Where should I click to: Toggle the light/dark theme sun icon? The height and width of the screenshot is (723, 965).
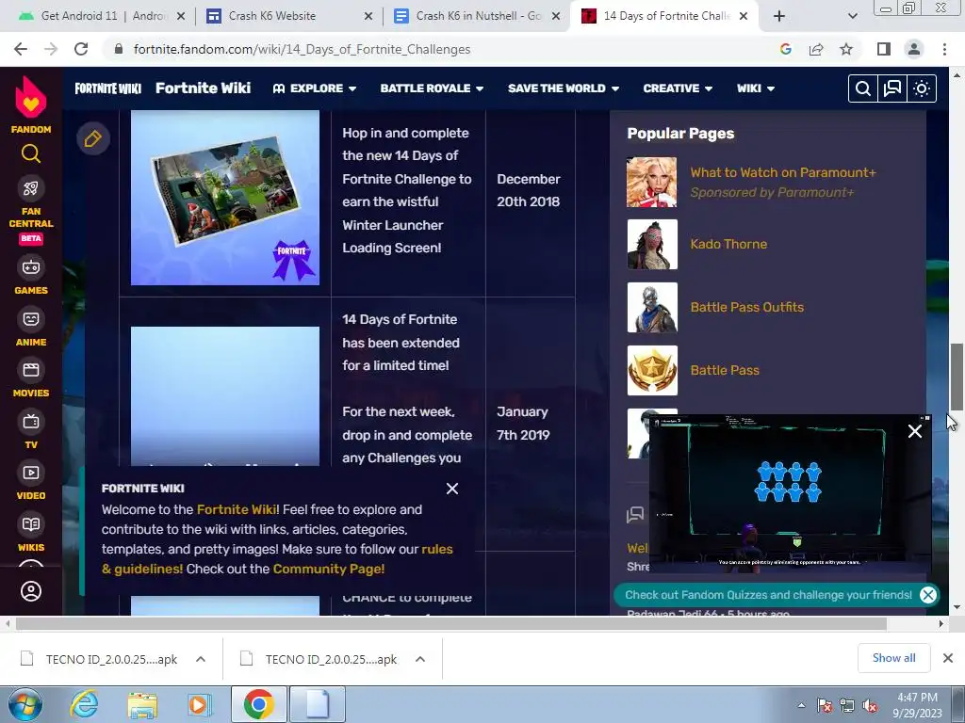tap(922, 88)
